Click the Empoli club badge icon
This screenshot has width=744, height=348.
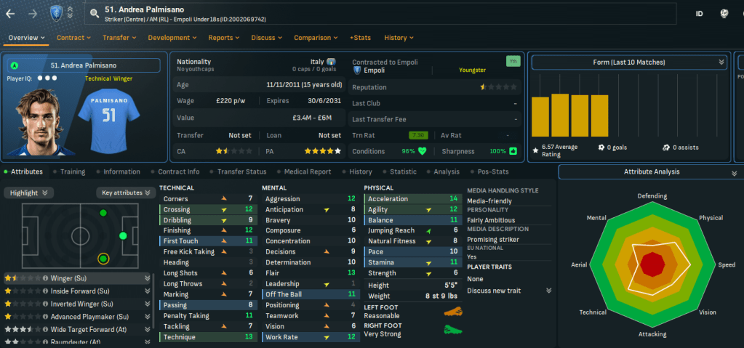pyautogui.click(x=54, y=12)
